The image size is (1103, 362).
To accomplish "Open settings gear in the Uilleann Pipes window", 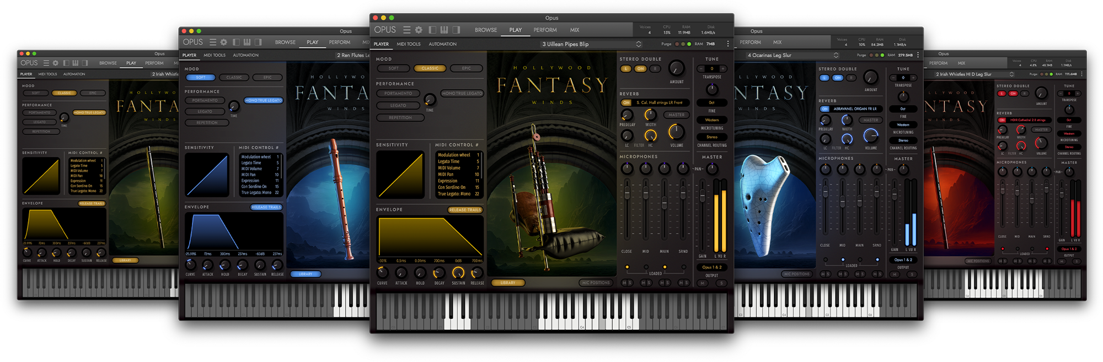I will pos(419,30).
